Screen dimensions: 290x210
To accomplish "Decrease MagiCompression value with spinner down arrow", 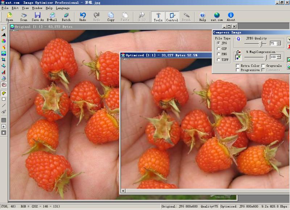I will point(279,58).
